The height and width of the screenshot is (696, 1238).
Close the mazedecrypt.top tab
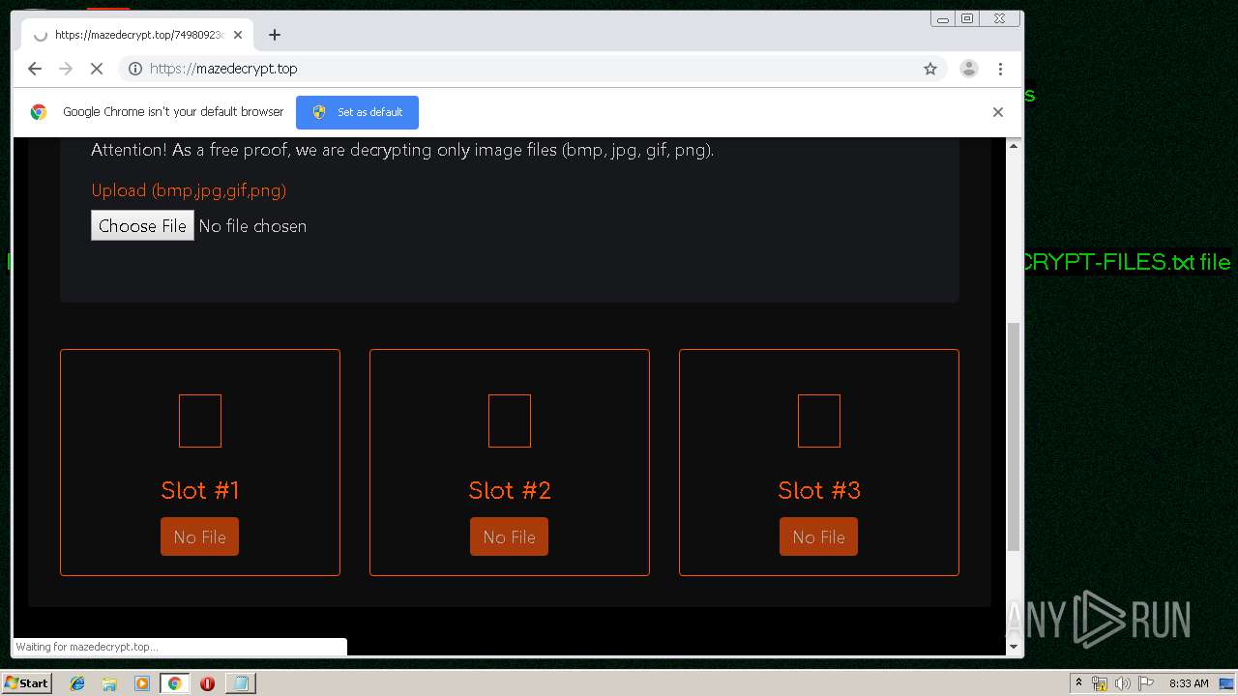tap(238, 35)
